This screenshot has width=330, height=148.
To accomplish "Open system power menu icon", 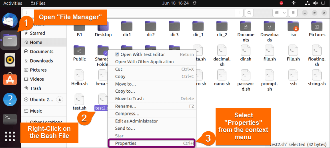I will coord(323,3).
